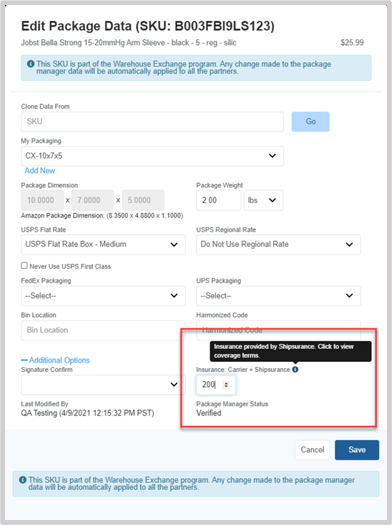Click the info icon in bottom Warehouse Exchange banner
This screenshot has height=525, width=392.
(22, 480)
